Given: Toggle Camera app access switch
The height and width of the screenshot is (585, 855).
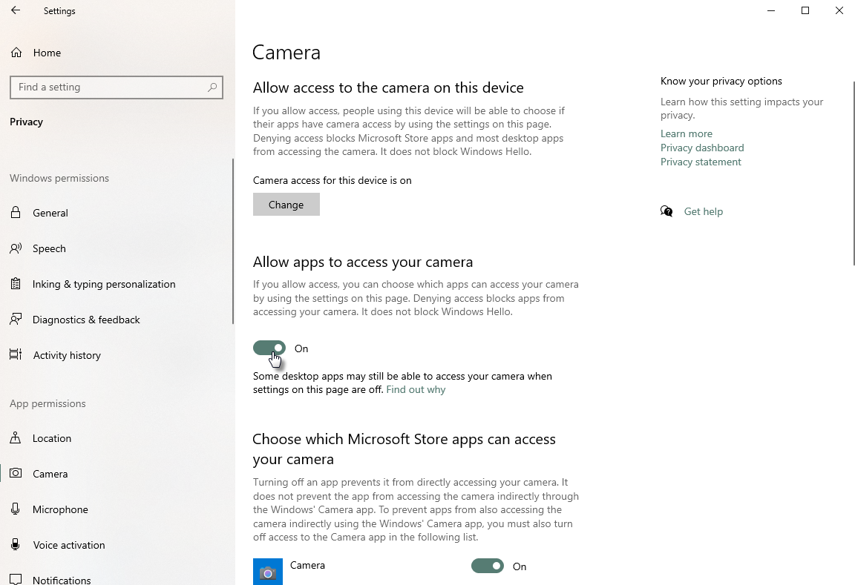Looking at the screenshot, I should pos(488,566).
